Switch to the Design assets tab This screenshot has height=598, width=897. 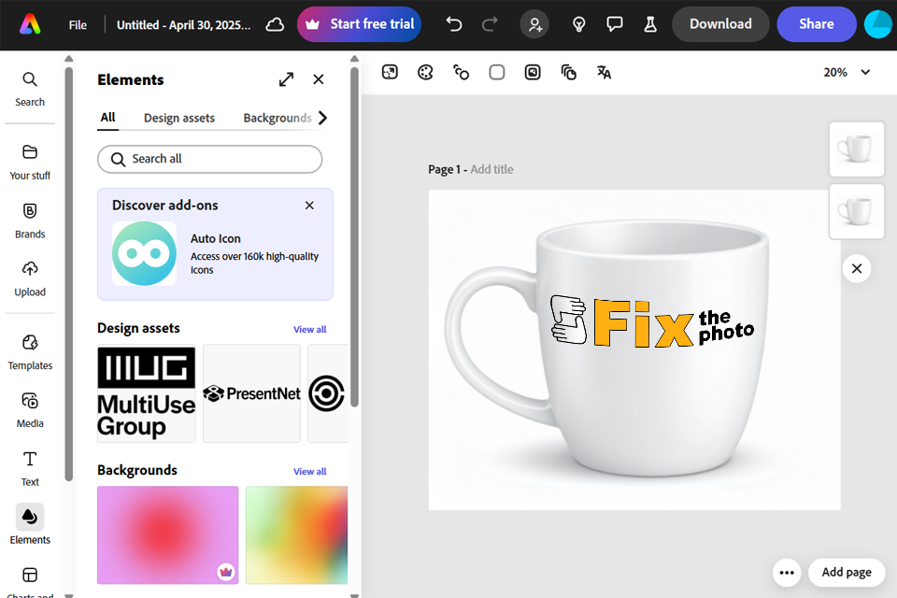click(x=179, y=118)
